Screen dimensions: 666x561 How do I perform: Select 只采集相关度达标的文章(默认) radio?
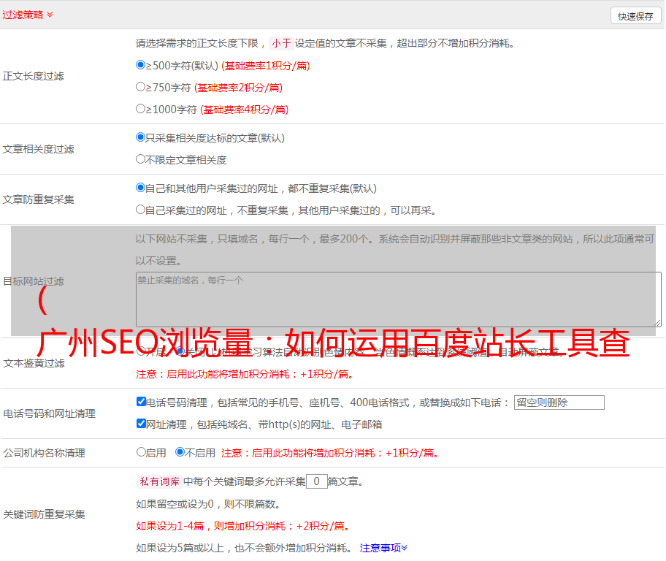(x=140, y=137)
